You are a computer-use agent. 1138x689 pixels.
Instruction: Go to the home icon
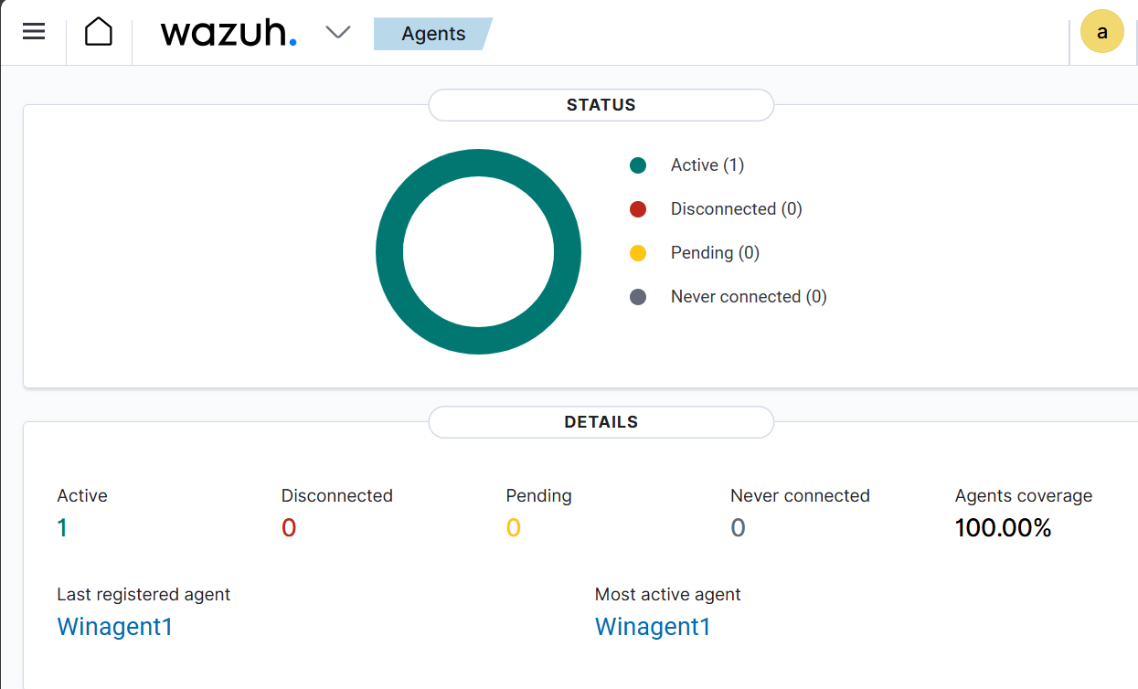tap(99, 32)
